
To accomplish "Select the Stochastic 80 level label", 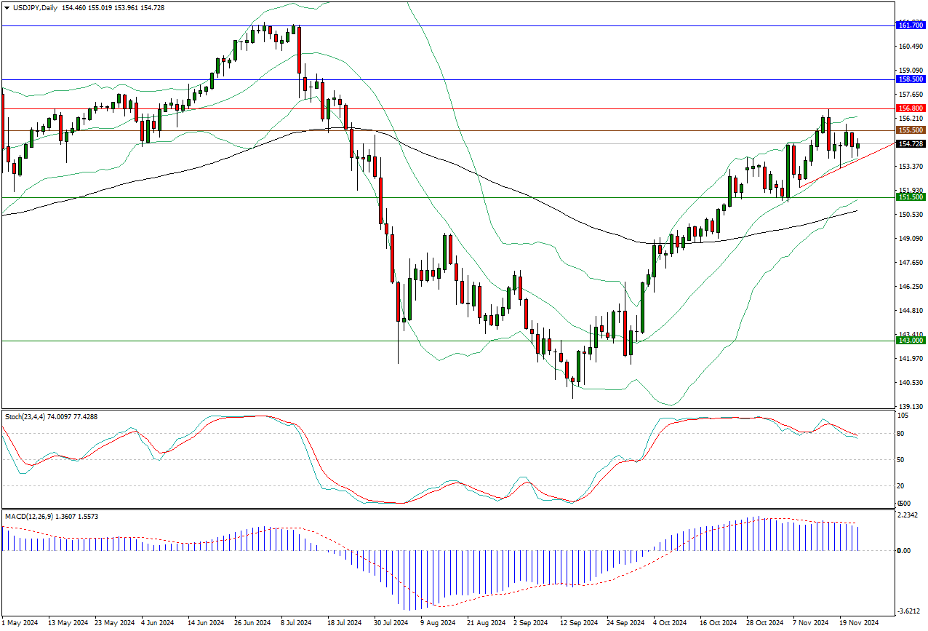I will pos(902,434).
